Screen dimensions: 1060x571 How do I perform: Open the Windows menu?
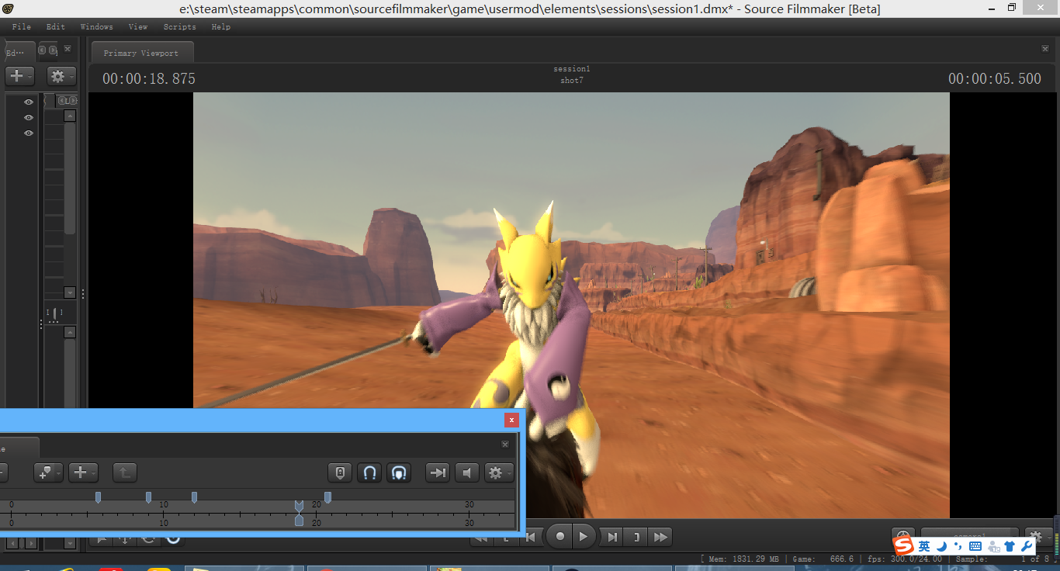click(96, 27)
